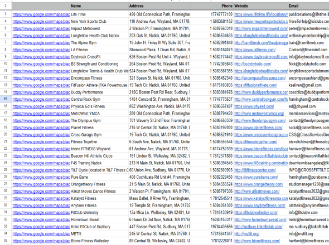Open the hometownsweat.com website link
Viewport: 329px width, 245px height.
coord(260,219)
